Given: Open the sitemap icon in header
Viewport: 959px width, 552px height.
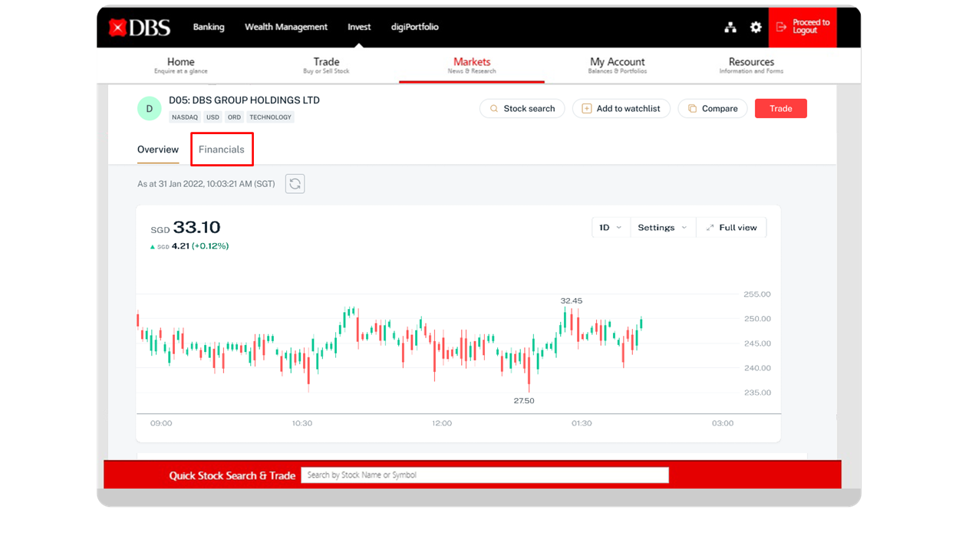Looking at the screenshot, I should click(730, 28).
